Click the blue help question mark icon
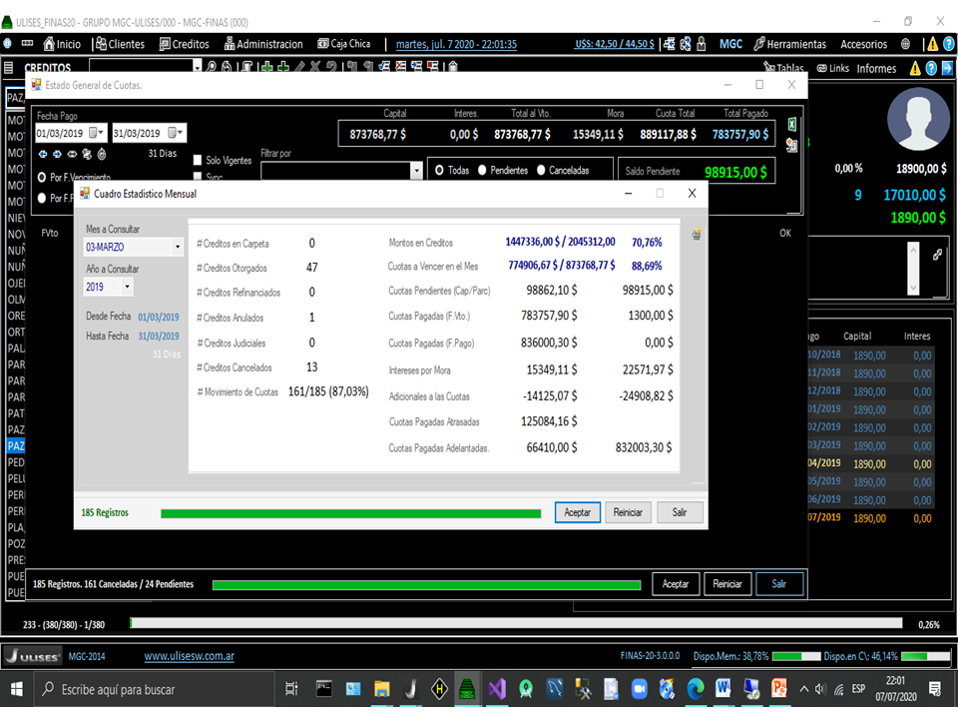Viewport: 958px width, 719px height. click(x=933, y=68)
